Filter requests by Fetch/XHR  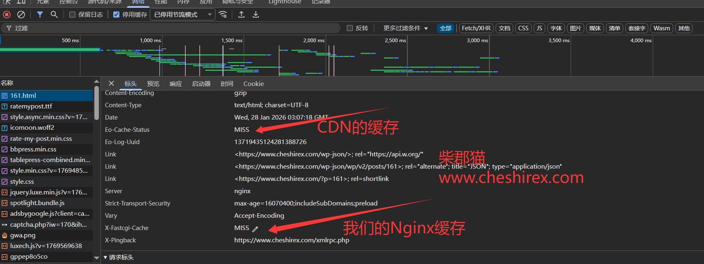click(x=476, y=28)
